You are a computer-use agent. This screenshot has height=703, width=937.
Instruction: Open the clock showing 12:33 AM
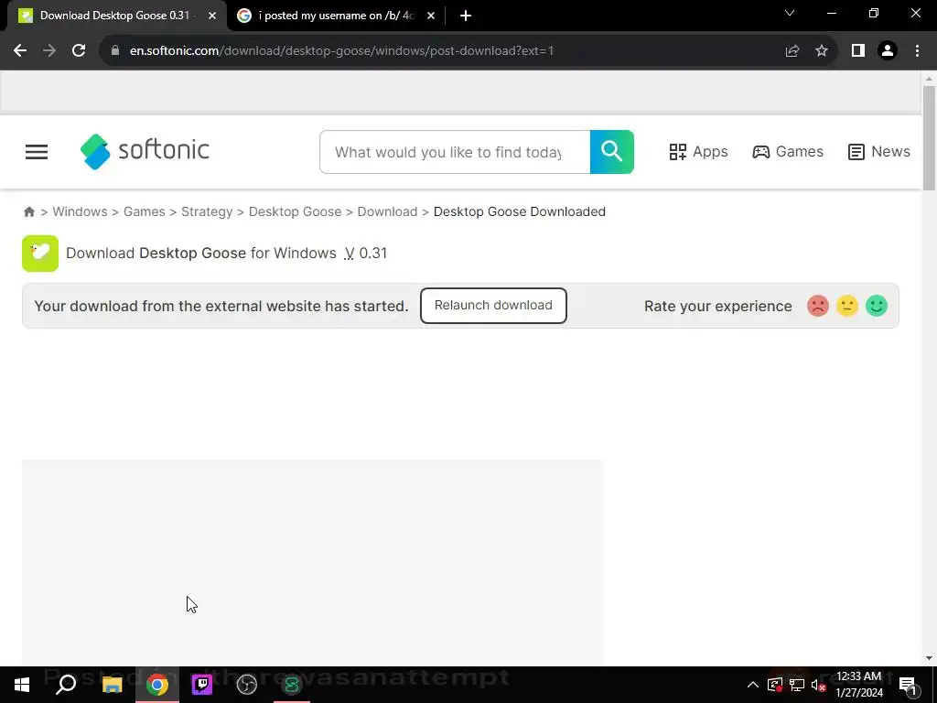tap(858, 685)
